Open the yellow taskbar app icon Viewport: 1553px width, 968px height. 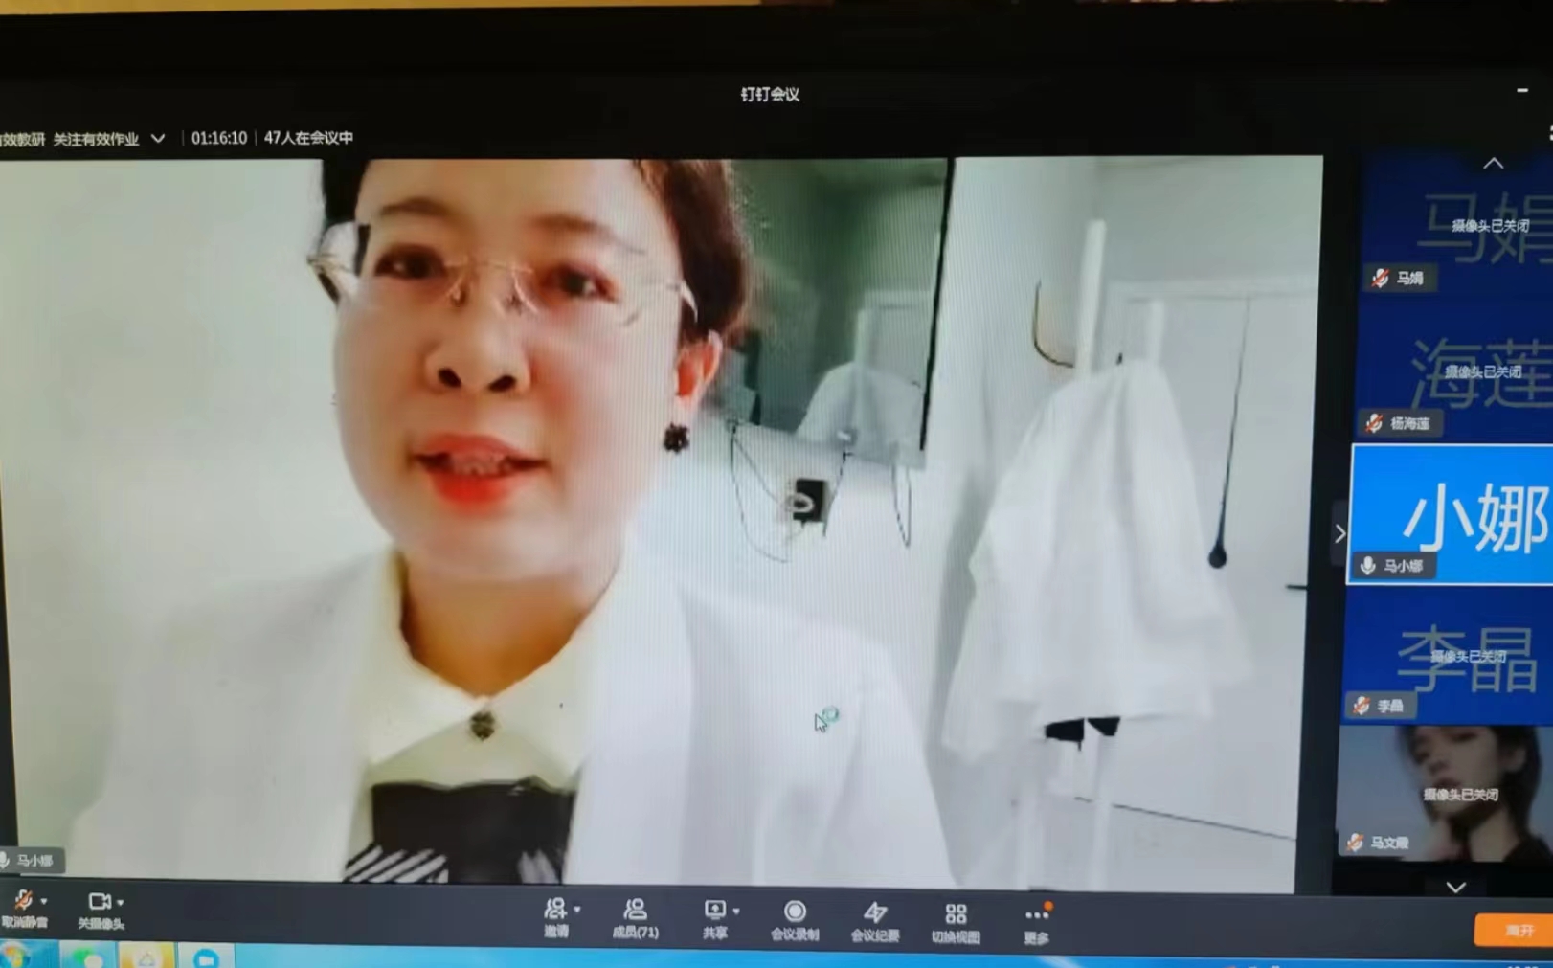click(146, 957)
